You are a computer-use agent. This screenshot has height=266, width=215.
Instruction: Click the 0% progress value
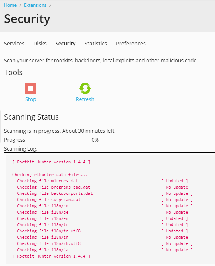pyautogui.click(x=95, y=140)
